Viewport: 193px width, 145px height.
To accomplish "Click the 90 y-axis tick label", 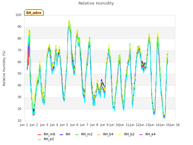I will pyautogui.click(x=19, y=27).
